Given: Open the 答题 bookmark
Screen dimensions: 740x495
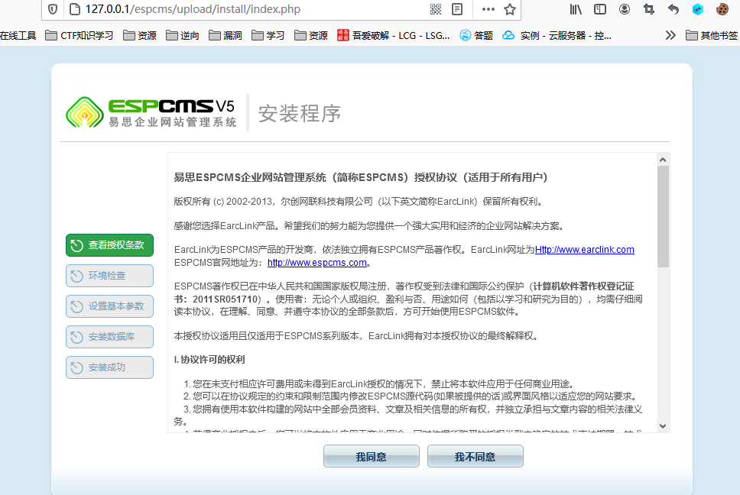Looking at the screenshot, I should (476, 35).
